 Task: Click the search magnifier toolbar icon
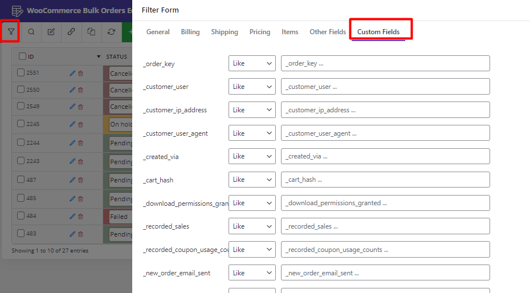(31, 32)
